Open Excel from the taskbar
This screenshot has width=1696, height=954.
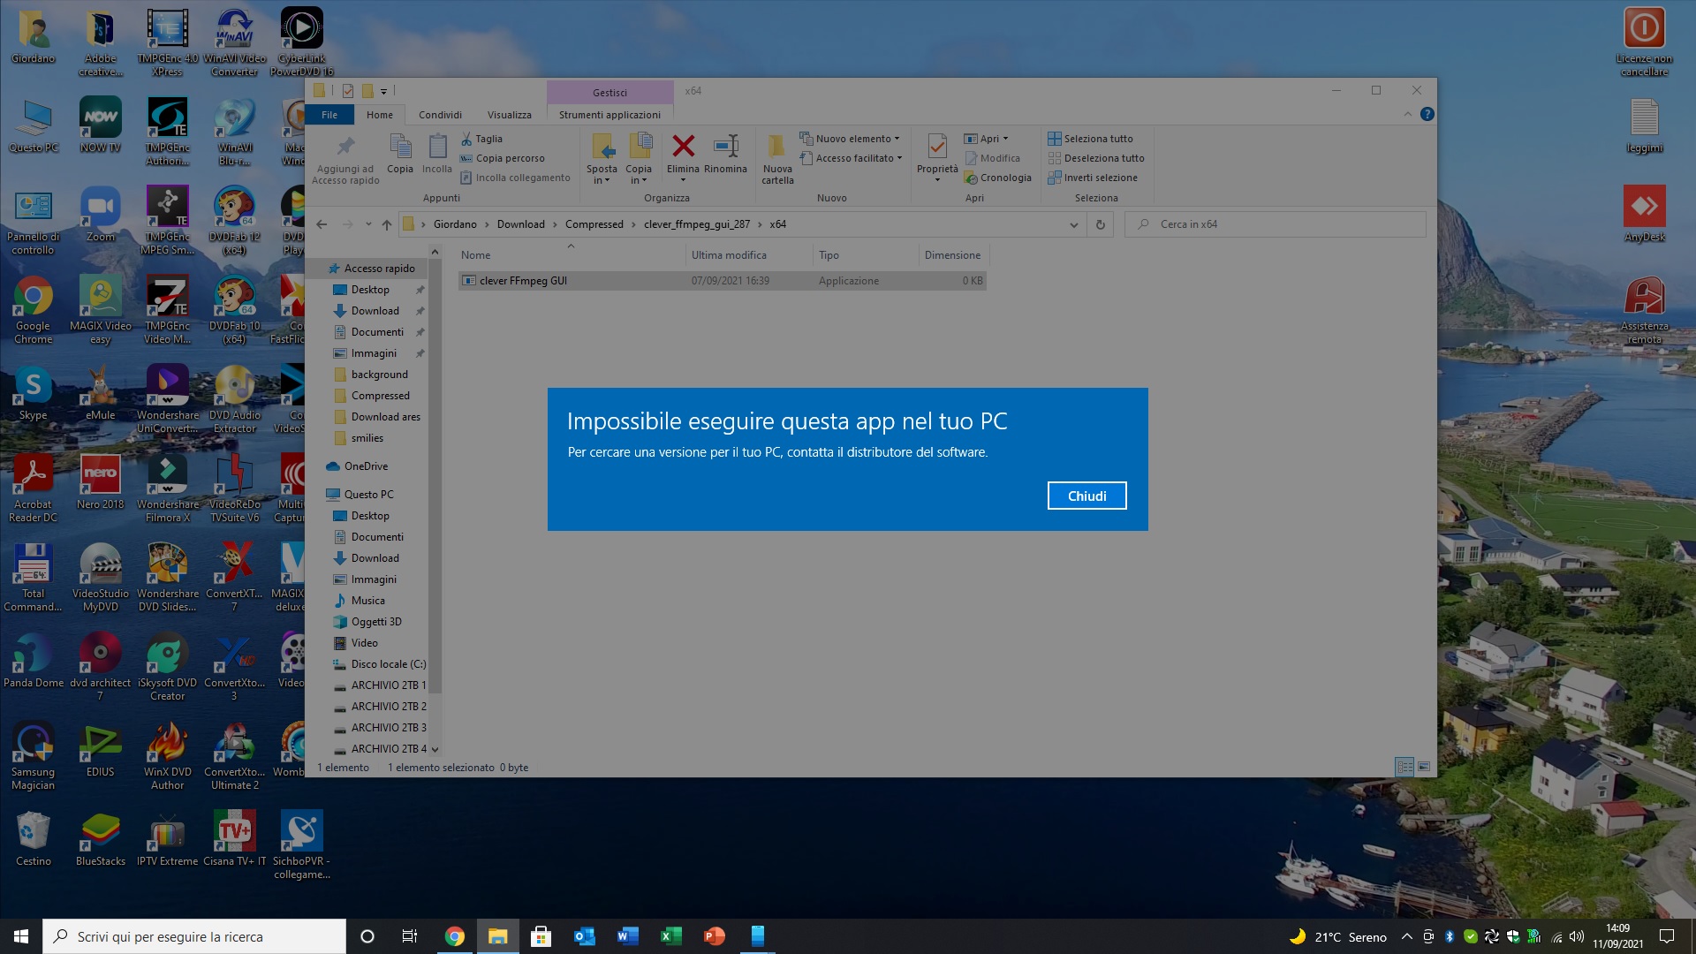pos(670,936)
